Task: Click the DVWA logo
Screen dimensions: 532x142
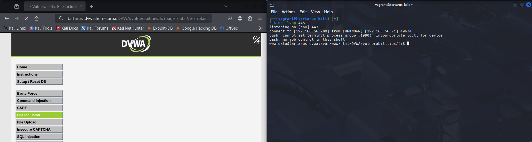Action: pyautogui.click(x=136, y=44)
